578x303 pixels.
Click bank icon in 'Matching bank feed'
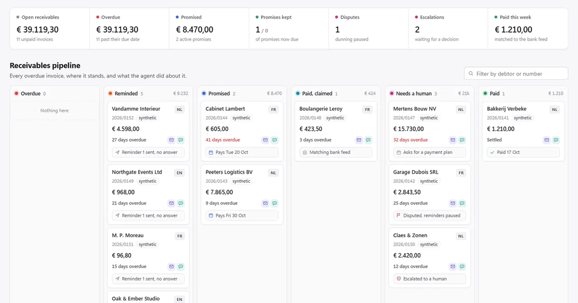point(305,152)
